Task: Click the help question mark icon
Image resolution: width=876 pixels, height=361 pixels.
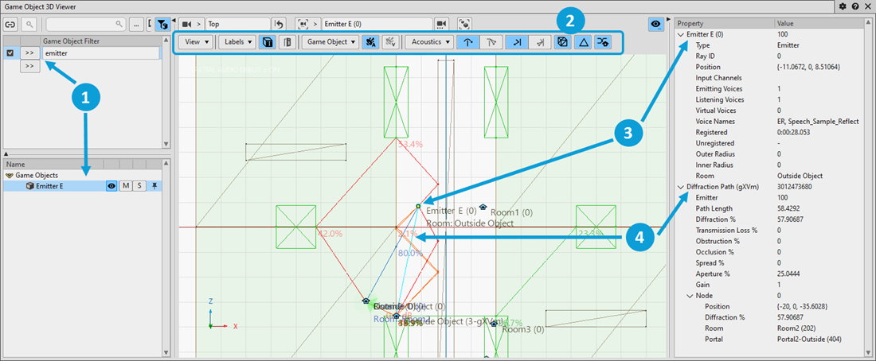Action: tap(854, 6)
